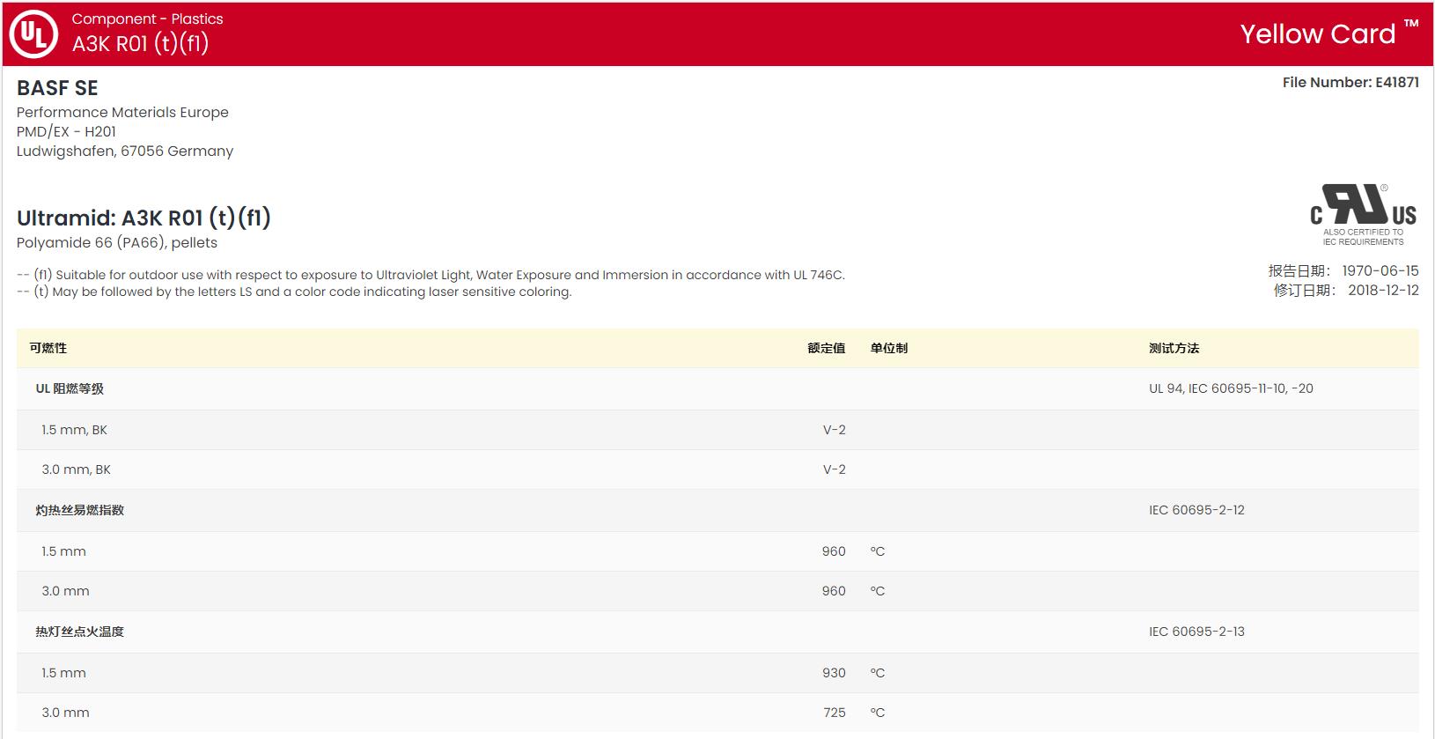
Task: Click the Component - Plastics header label
Action: [x=147, y=18]
